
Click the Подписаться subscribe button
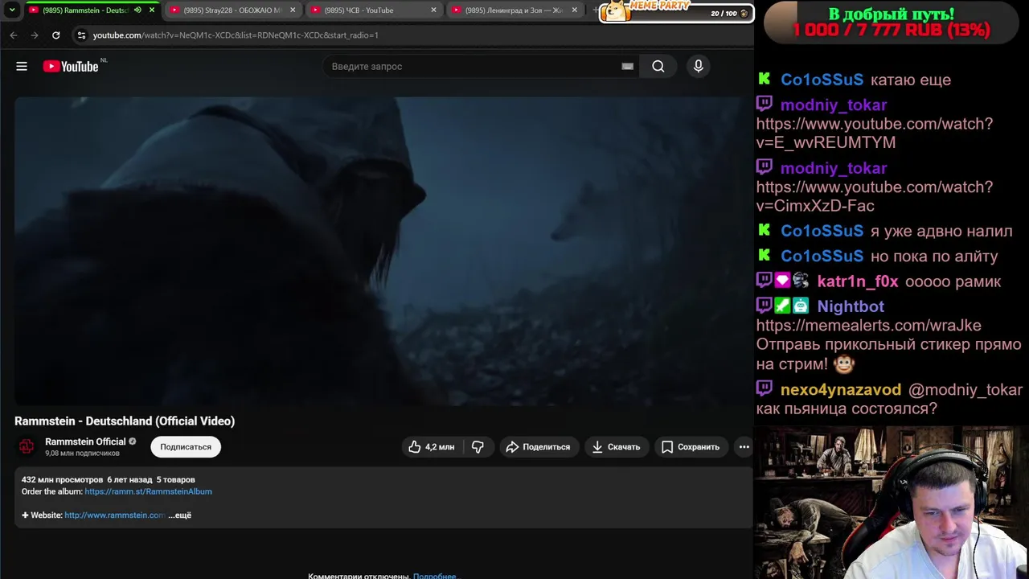[x=186, y=447]
